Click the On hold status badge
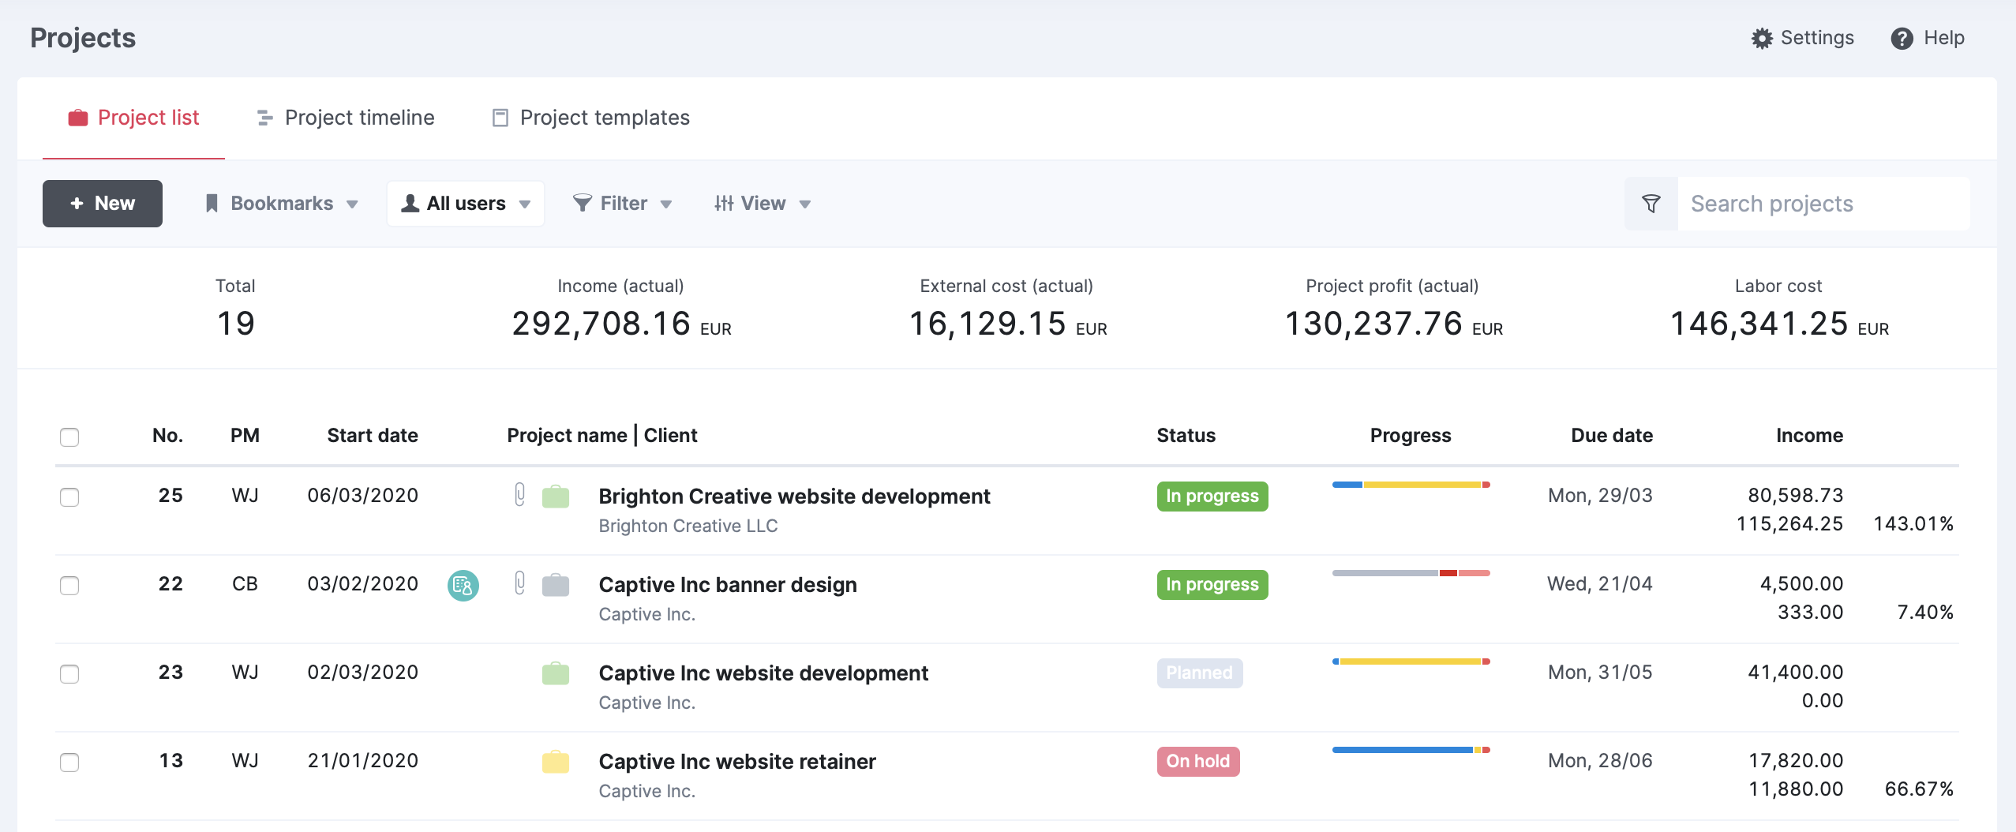The height and width of the screenshot is (832, 2016). click(1198, 762)
